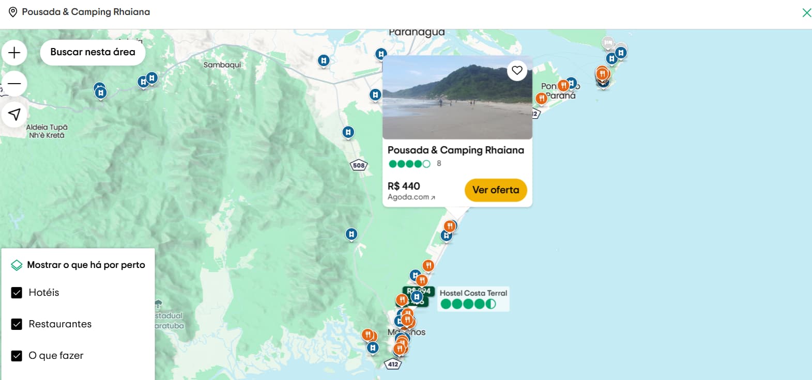
Task: Click the isolated hotel pin west of the coast
Action: pos(351,234)
